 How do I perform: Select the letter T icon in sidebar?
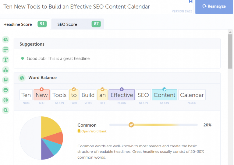coord(5,60)
